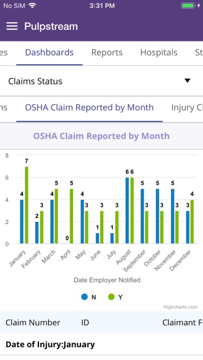203x360 pixels.
Task: Open the Highcharts.com credit link
Action: click(x=180, y=307)
